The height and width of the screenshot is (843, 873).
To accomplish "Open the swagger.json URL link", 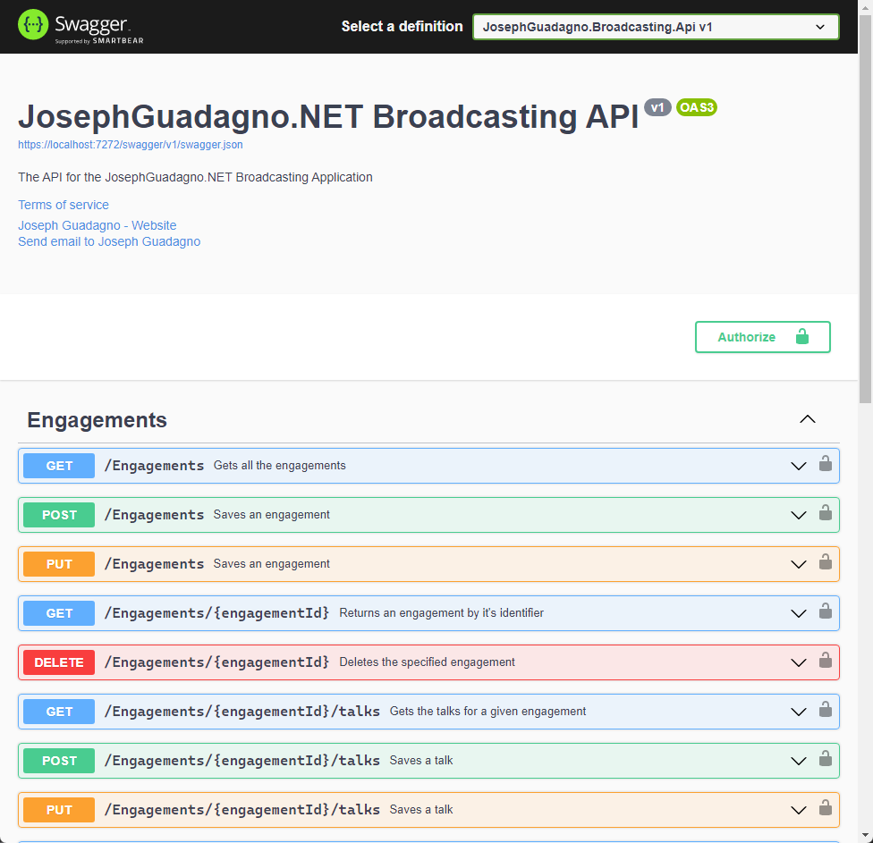I will point(131,144).
